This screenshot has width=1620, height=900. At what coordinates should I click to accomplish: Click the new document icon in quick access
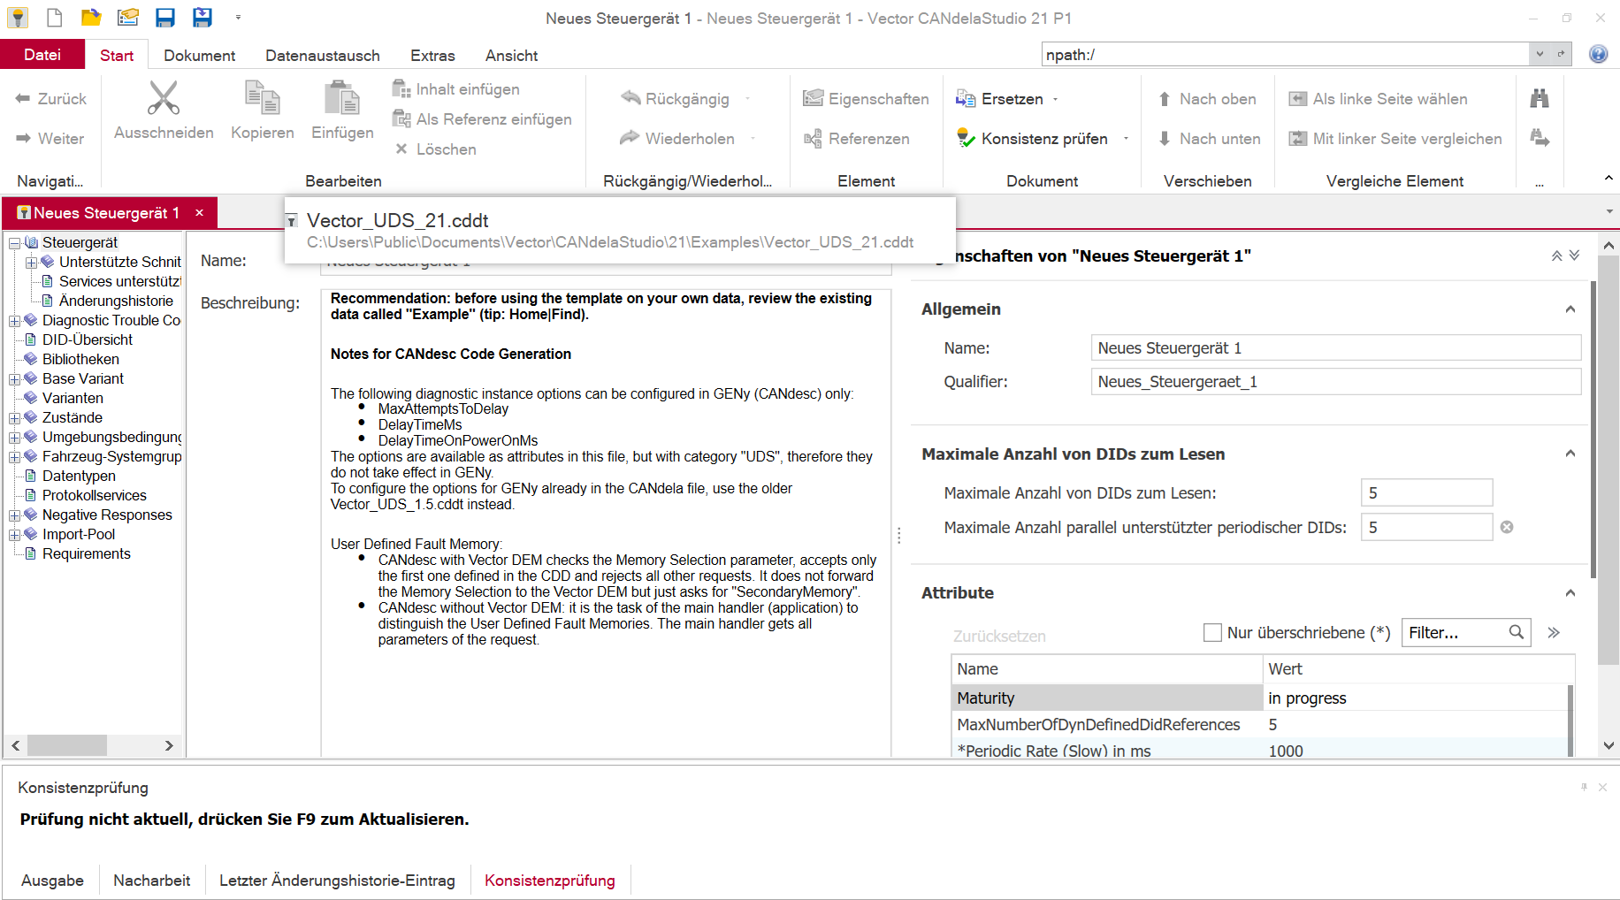click(x=55, y=18)
